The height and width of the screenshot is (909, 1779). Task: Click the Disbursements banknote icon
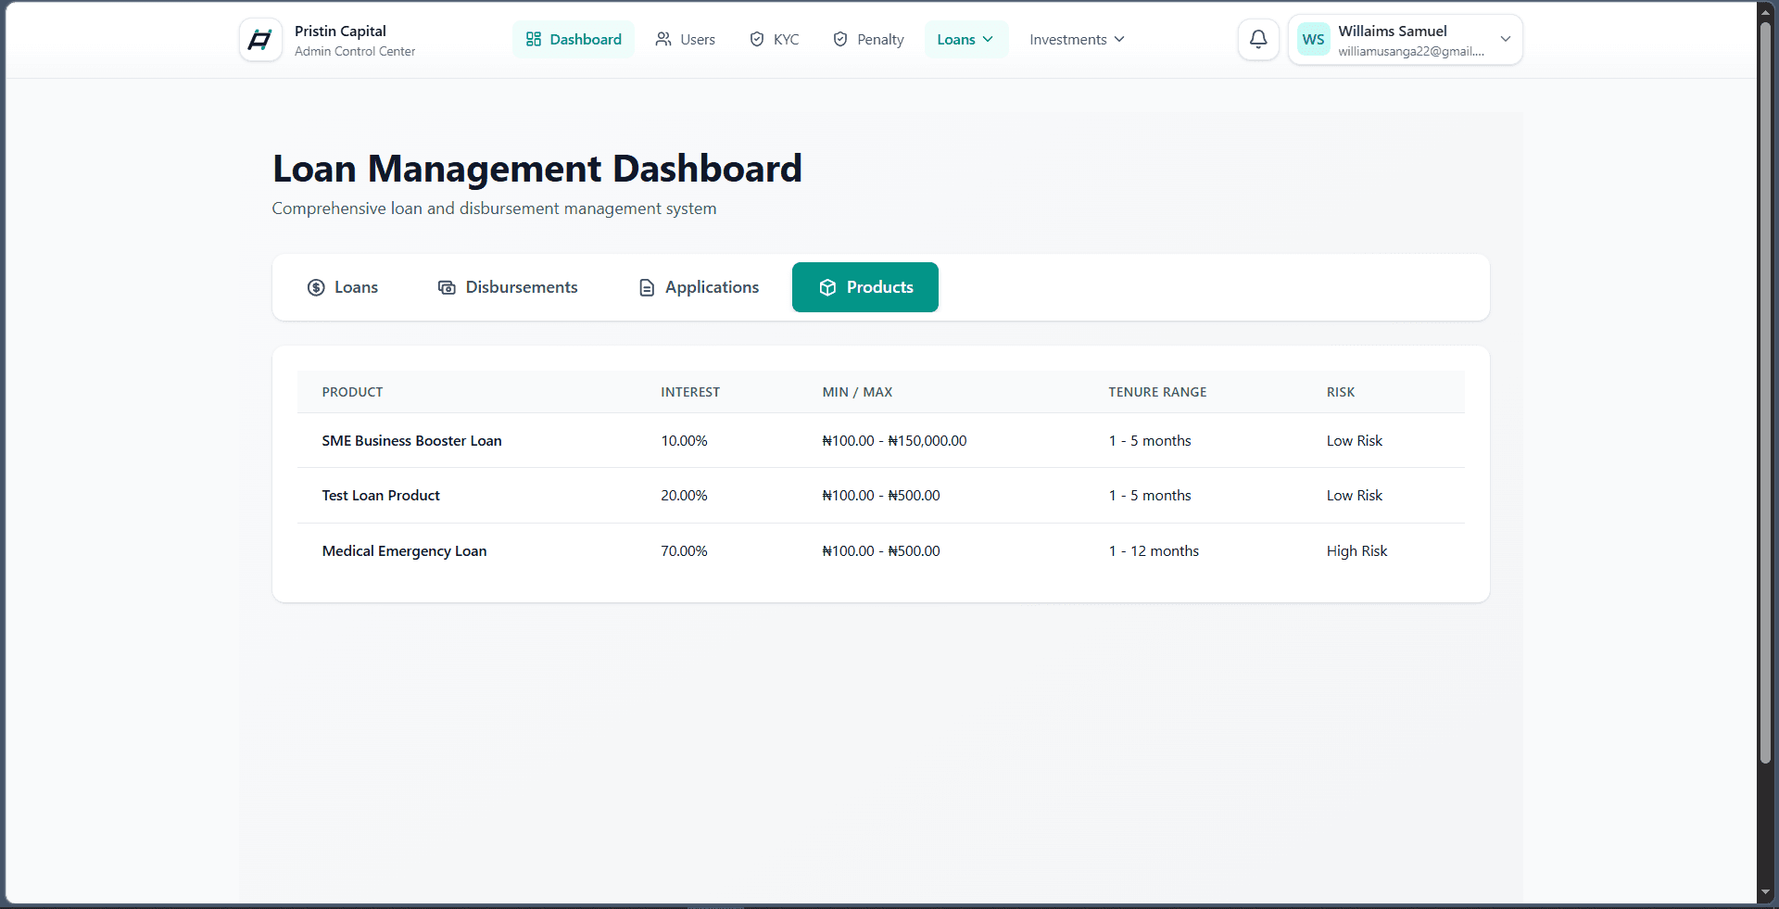click(x=447, y=287)
